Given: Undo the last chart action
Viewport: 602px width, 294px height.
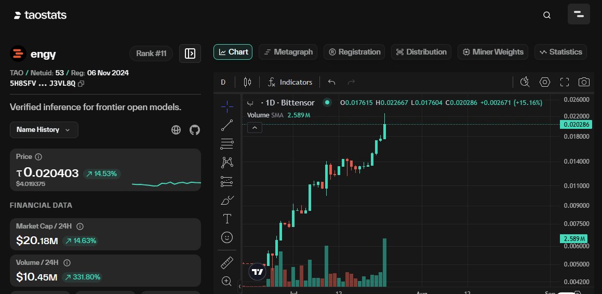Looking at the screenshot, I should click(332, 82).
